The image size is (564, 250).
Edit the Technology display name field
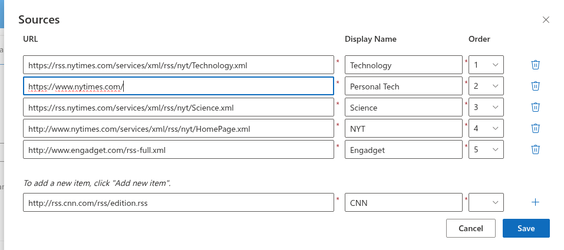coord(404,65)
